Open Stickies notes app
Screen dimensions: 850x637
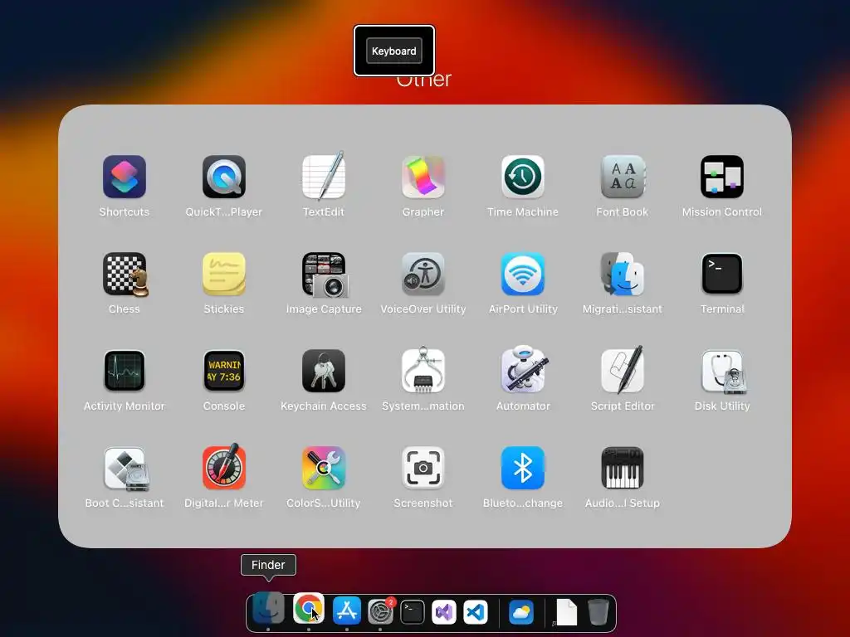coord(224,274)
